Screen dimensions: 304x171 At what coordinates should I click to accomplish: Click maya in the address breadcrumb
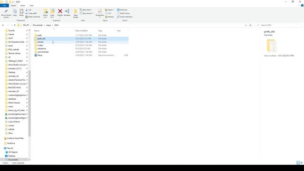pos(48,25)
